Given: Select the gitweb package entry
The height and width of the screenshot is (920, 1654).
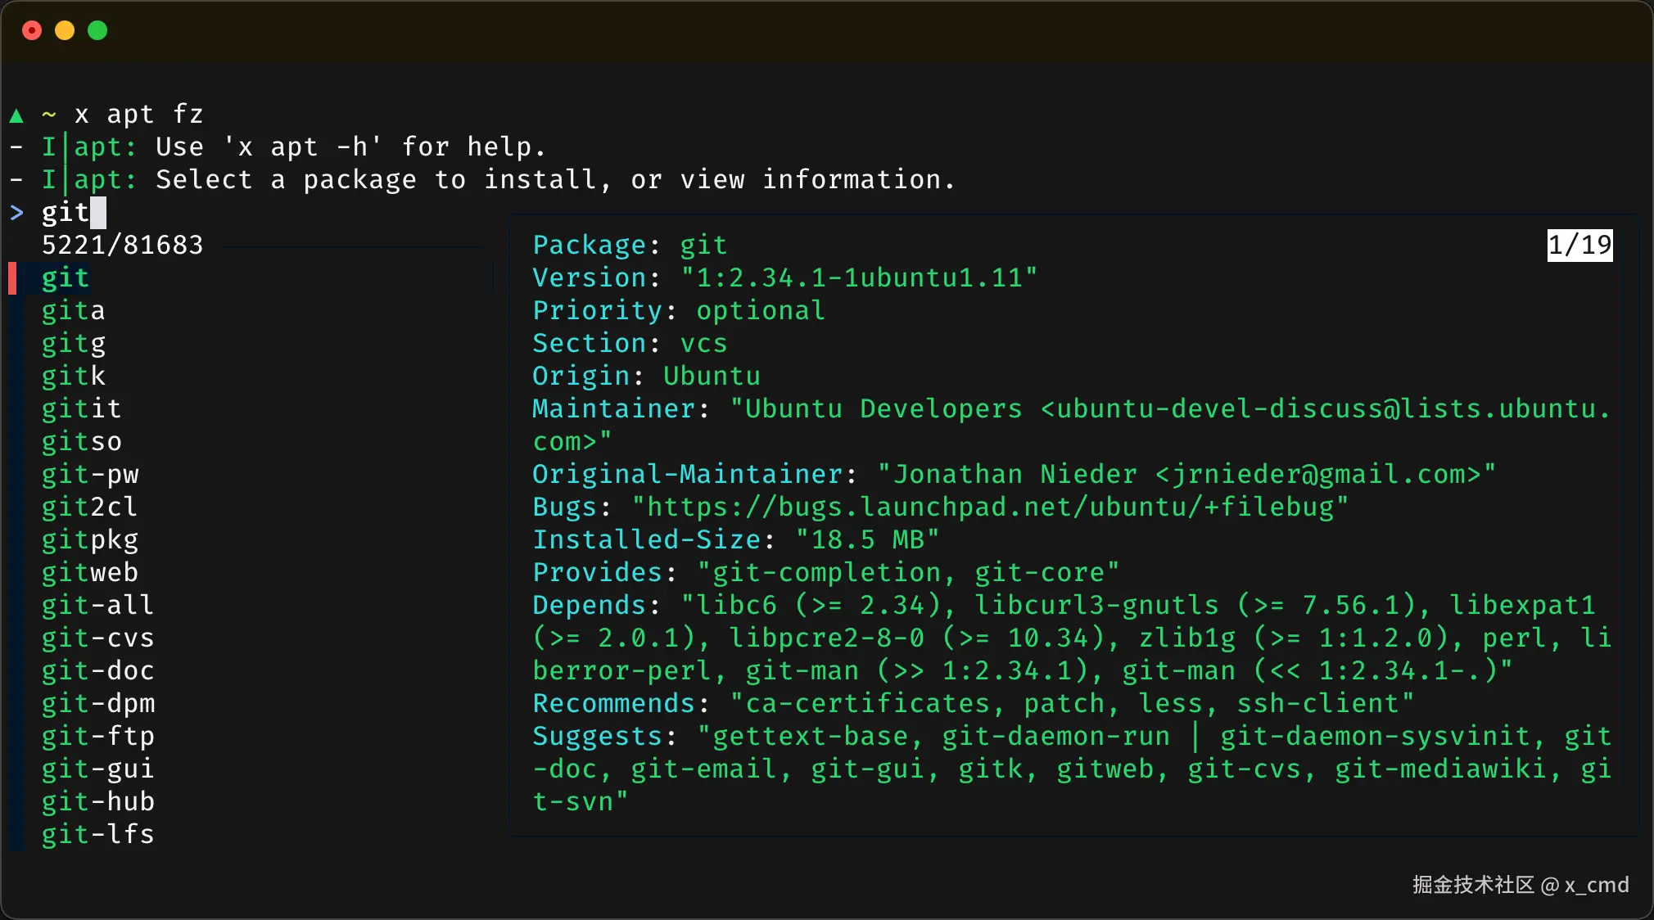Looking at the screenshot, I should click(90, 573).
